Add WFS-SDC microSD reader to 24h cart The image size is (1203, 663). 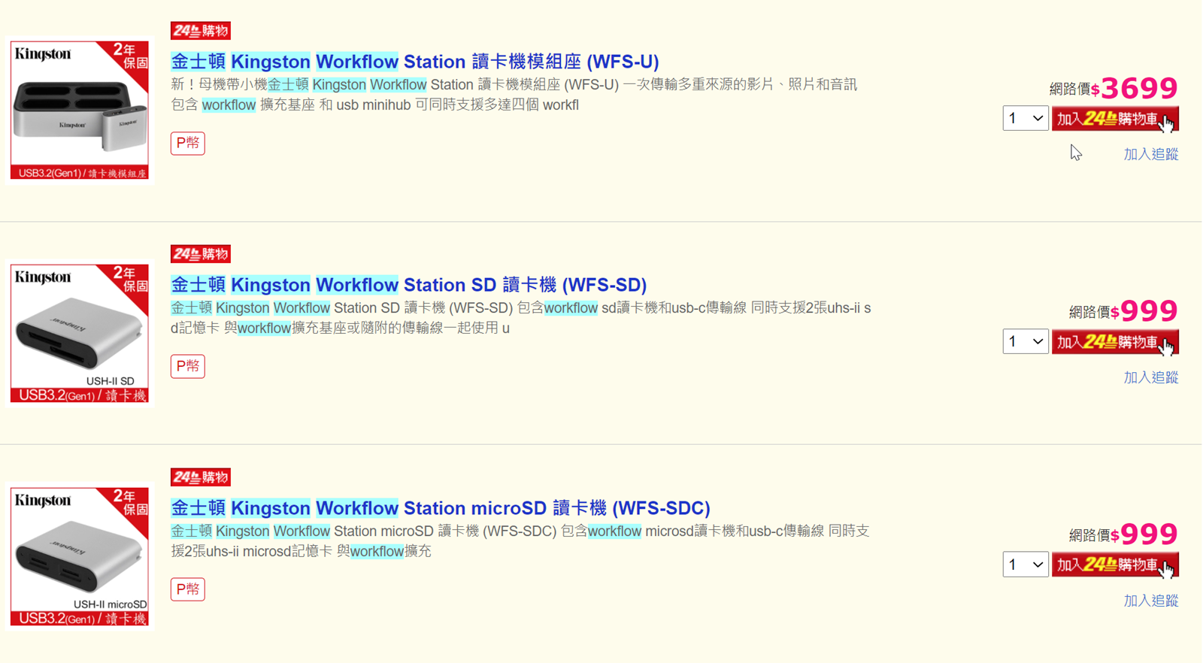(x=1114, y=565)
